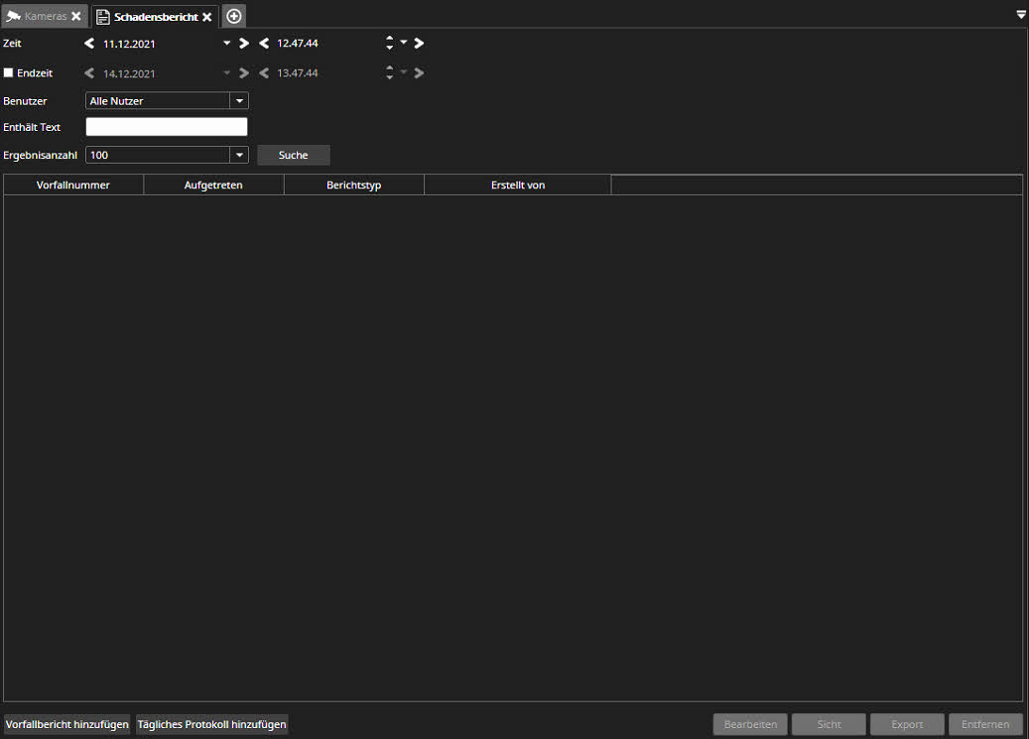This screenshot has height=739, width=1029.
Task: Click into the Enthält Text field
Action: pos(167,127)
